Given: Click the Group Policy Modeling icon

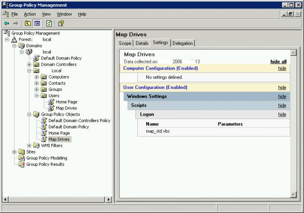Looking at the screenshot, I should (x=21, y=158).
